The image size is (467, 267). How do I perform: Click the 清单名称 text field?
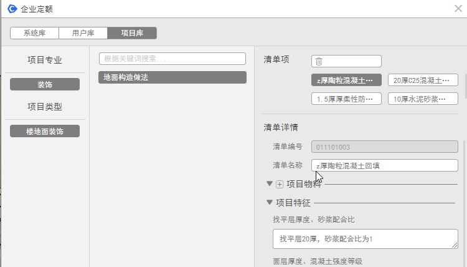[x=384, y=165]
